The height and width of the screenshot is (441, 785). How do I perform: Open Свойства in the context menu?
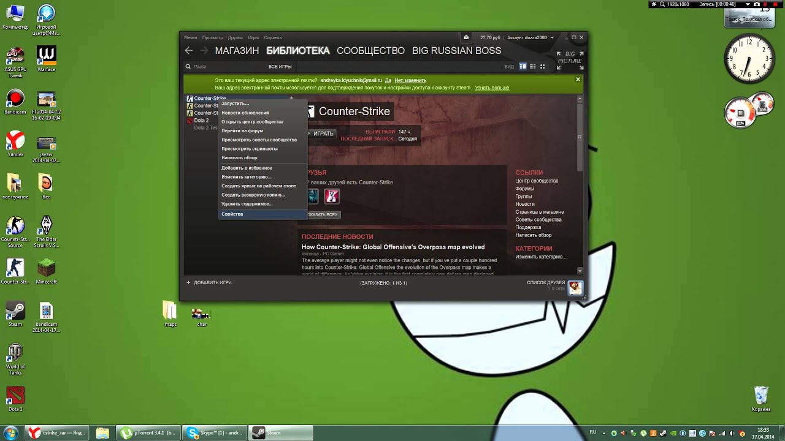pyautogui.click(x=262, y=214)
